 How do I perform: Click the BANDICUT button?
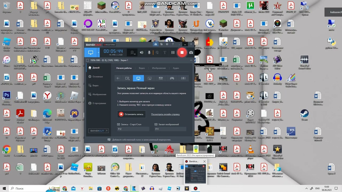(98, 131)
